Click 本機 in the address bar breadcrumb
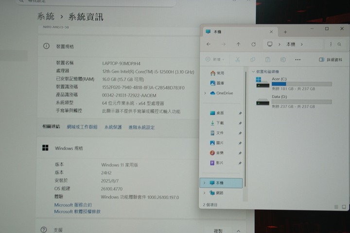 coord(291,45)
